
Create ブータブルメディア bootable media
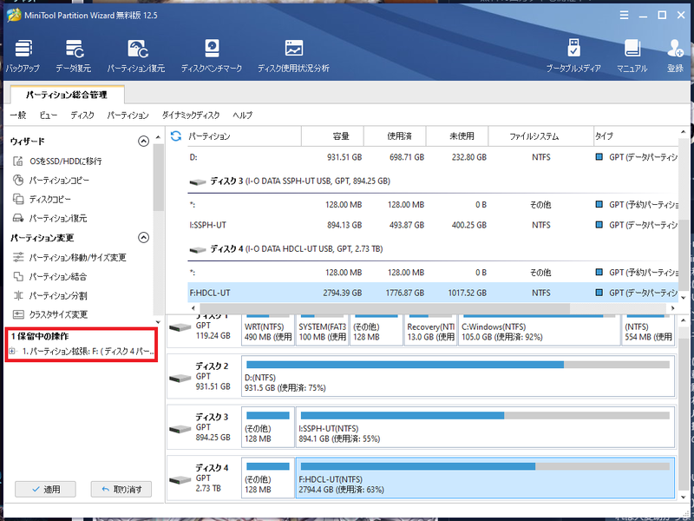tap(573, 56)
